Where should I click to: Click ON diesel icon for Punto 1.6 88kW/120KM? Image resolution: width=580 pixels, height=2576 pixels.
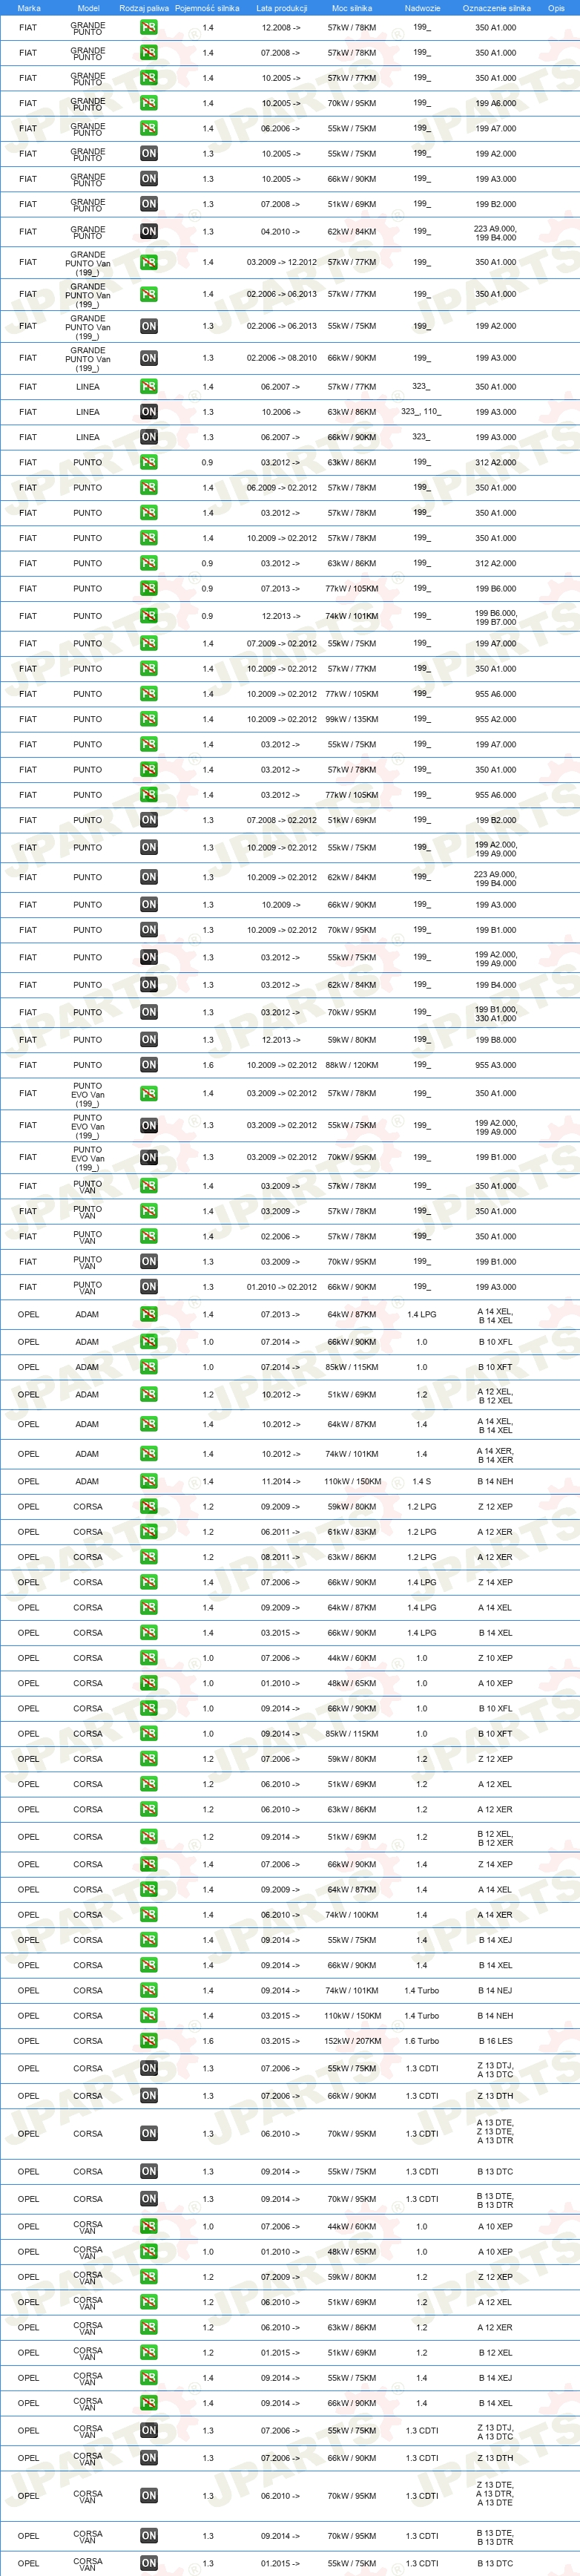click(148, 1065)
